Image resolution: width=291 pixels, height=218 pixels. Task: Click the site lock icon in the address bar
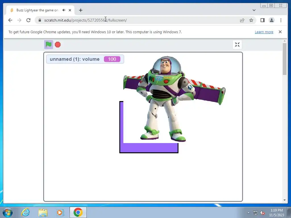tap(40, 20)
